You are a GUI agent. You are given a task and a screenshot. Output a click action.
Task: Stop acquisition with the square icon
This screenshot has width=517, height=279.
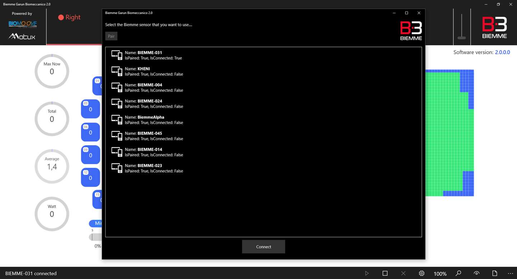[385, 273]
